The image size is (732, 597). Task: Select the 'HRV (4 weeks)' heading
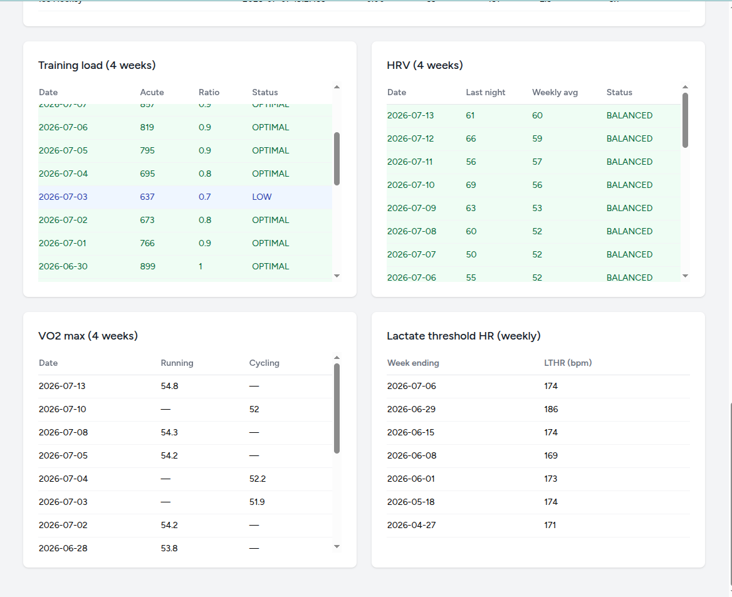click(425, 65)
